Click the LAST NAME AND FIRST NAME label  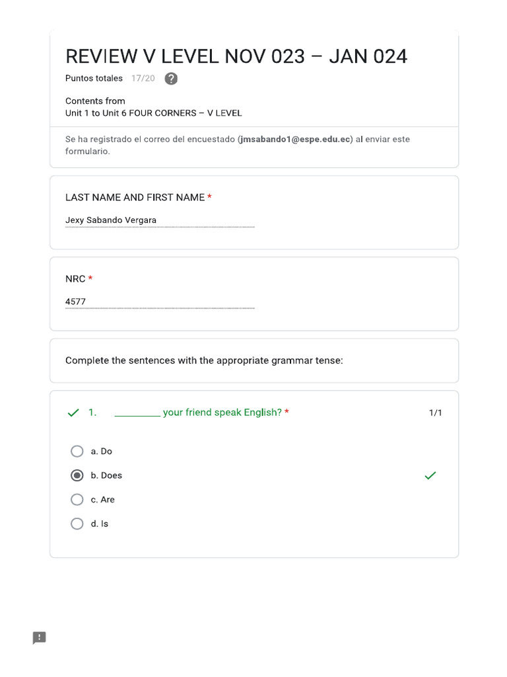(135, 198)
